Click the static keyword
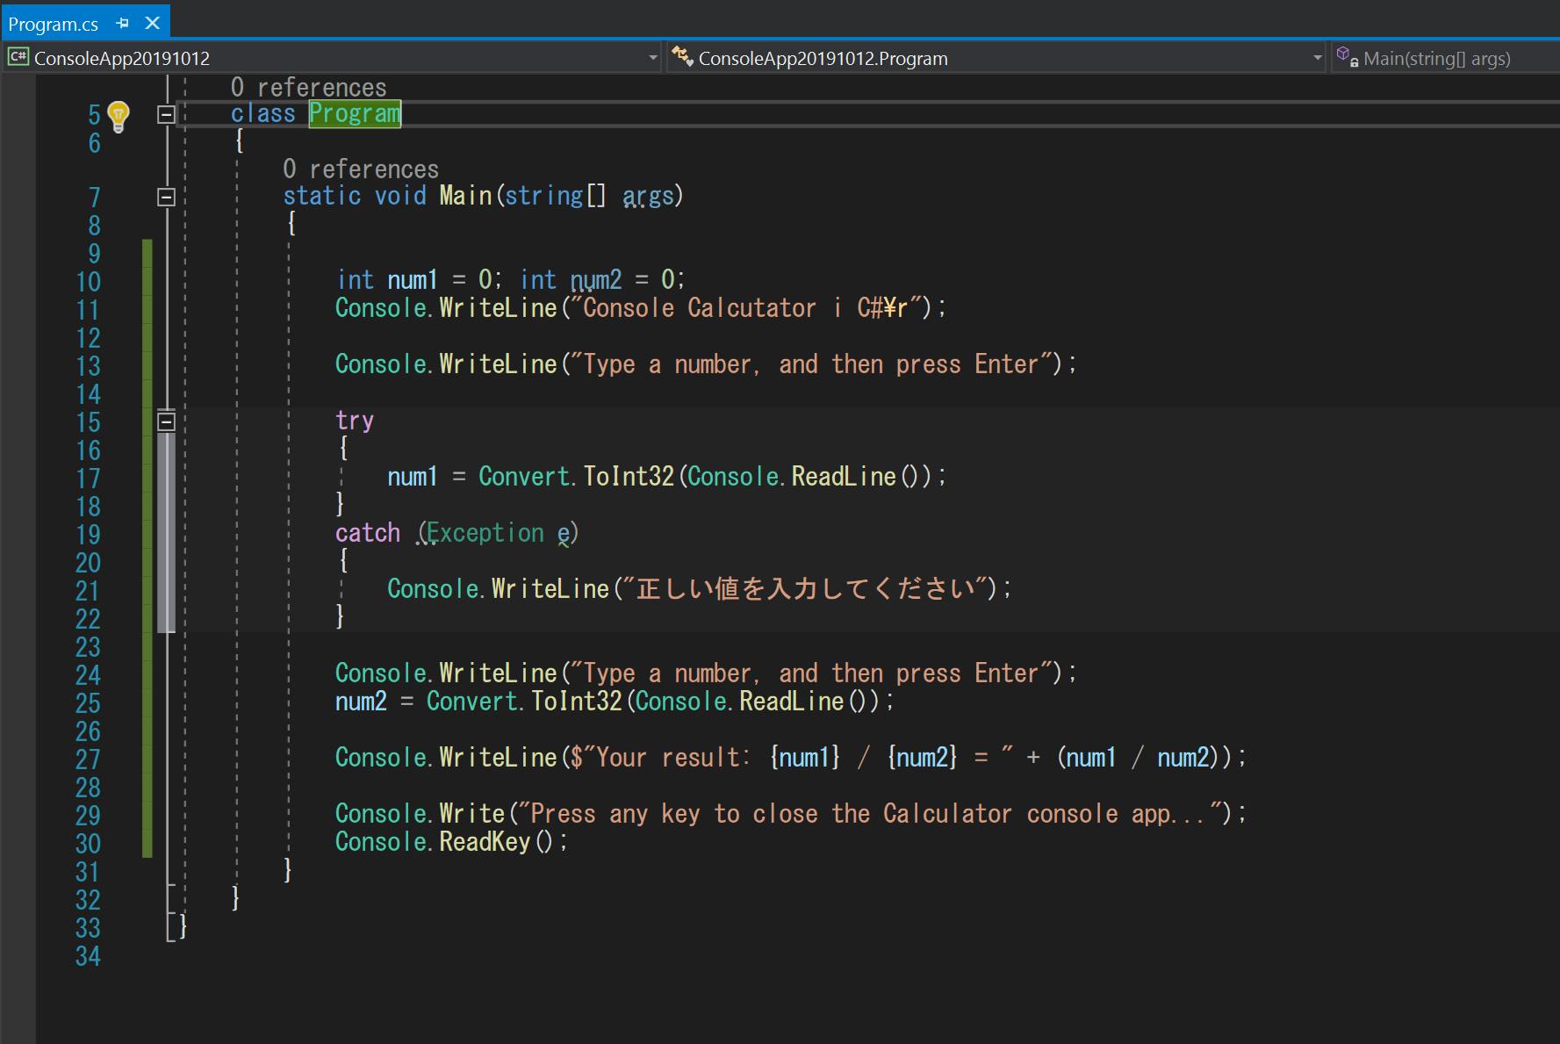 [x=322, y=196]
